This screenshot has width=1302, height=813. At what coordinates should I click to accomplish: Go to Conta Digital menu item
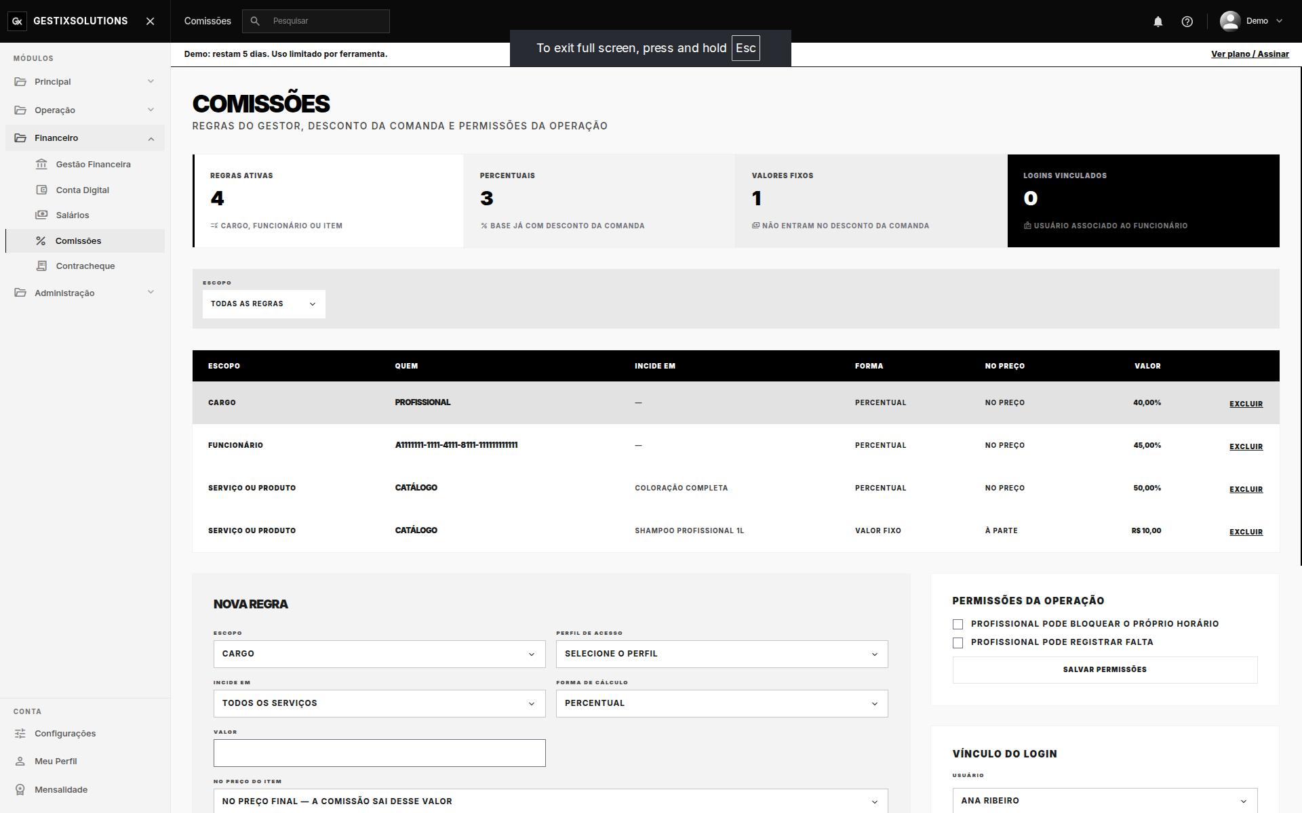point(83,190)
